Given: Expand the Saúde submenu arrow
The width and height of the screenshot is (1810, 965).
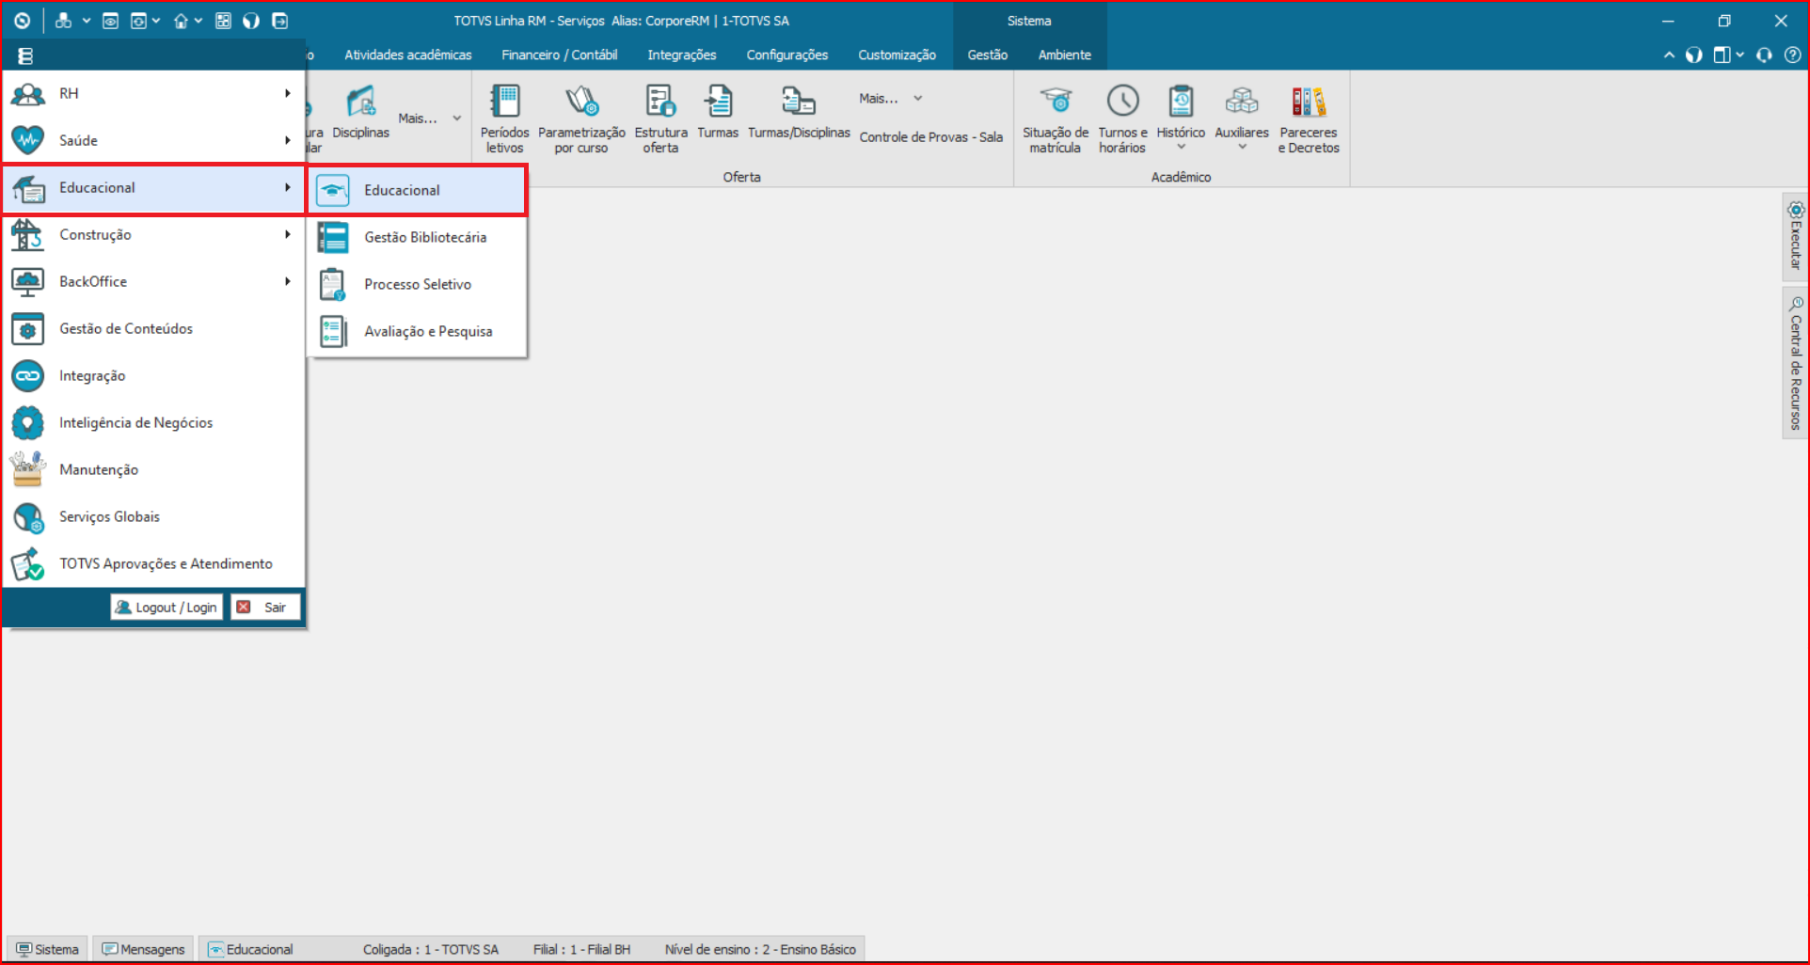Looking at the screenshot, I should (x=288, y=140).
